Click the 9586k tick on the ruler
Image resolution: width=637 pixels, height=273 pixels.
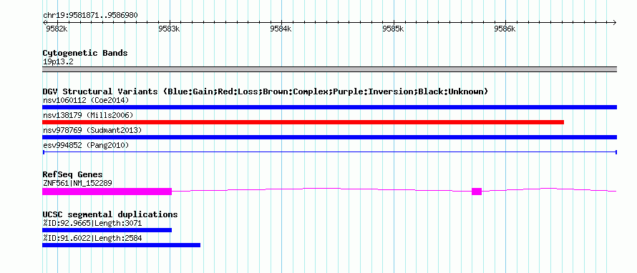pyautogui.click(x=505, y=29)
